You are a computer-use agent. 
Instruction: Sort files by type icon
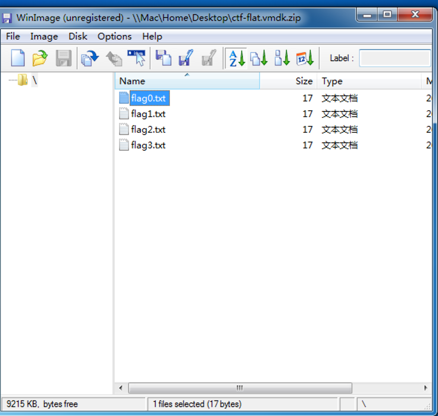tap(259, 58)
